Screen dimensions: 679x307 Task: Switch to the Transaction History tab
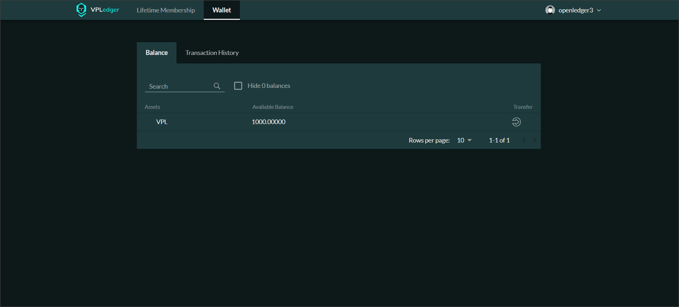(212, 53)
